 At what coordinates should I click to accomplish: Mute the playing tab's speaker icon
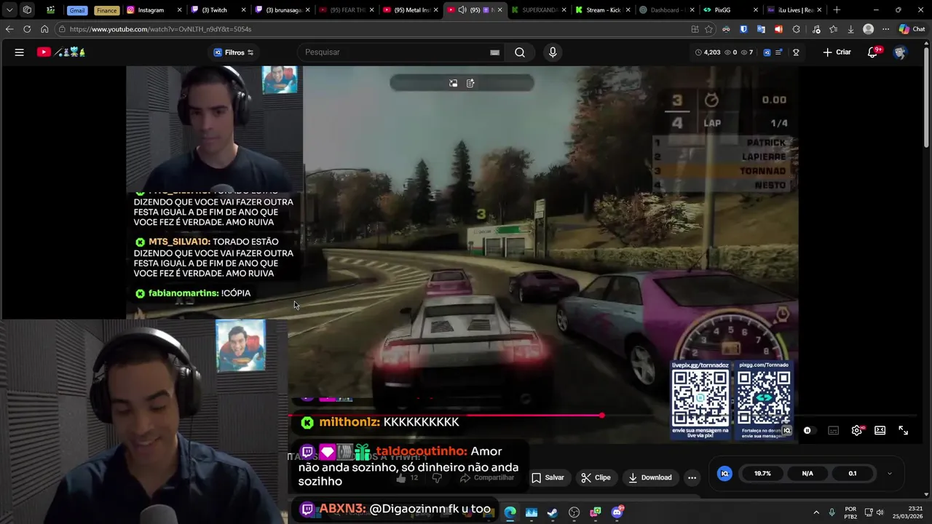click(462, 10)
